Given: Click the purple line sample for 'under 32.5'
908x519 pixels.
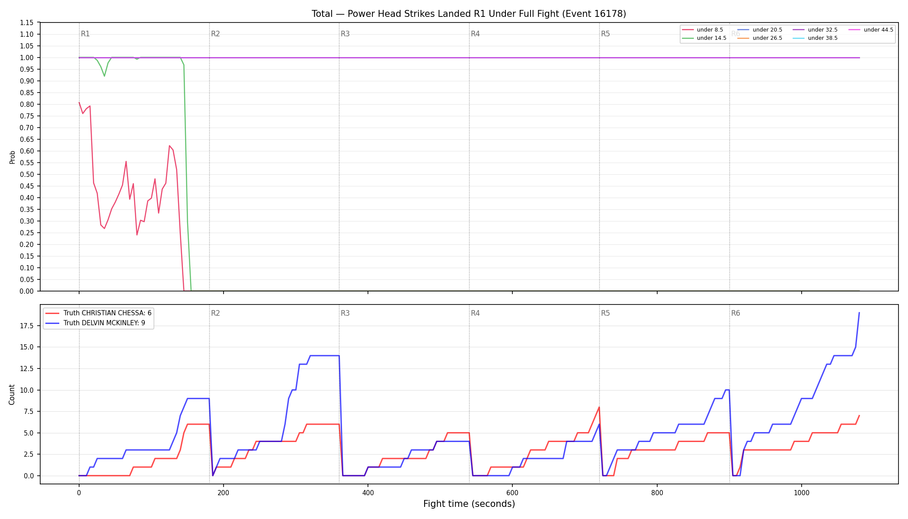Looking at the screenshot, I should pos(798,30).
